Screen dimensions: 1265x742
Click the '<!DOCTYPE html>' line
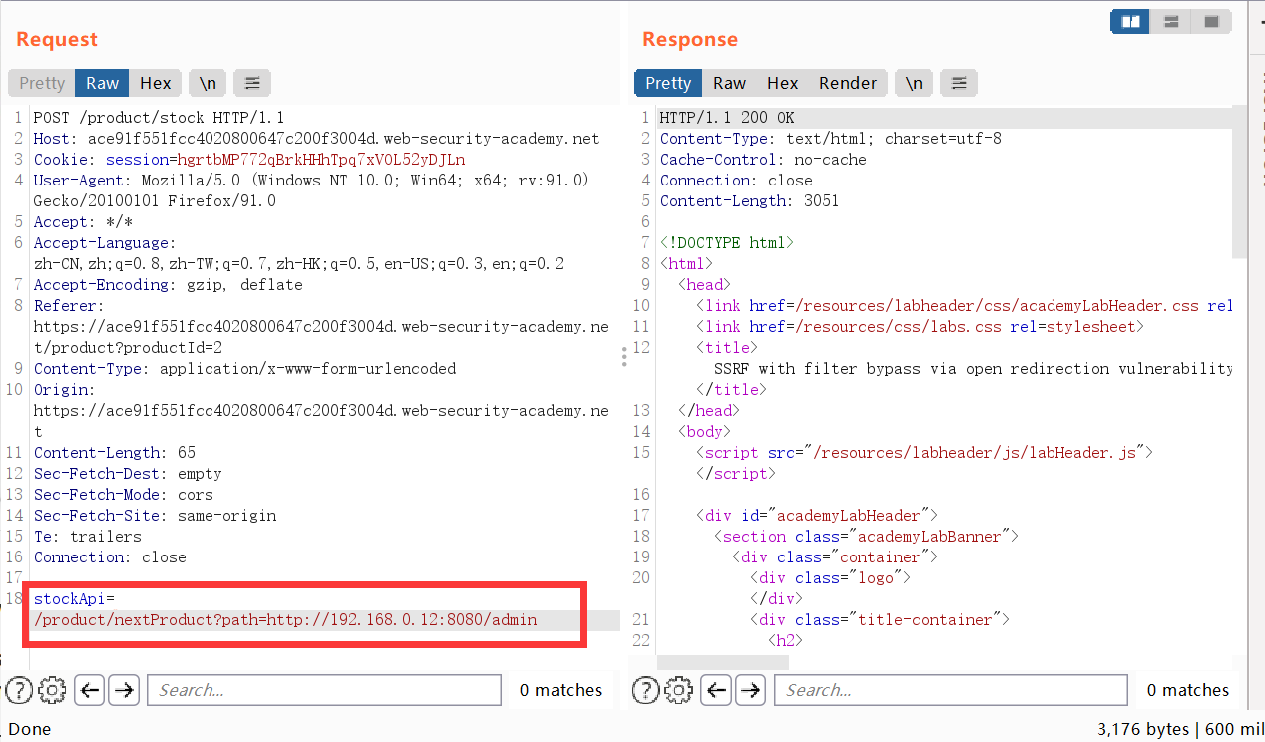(727, 243)
